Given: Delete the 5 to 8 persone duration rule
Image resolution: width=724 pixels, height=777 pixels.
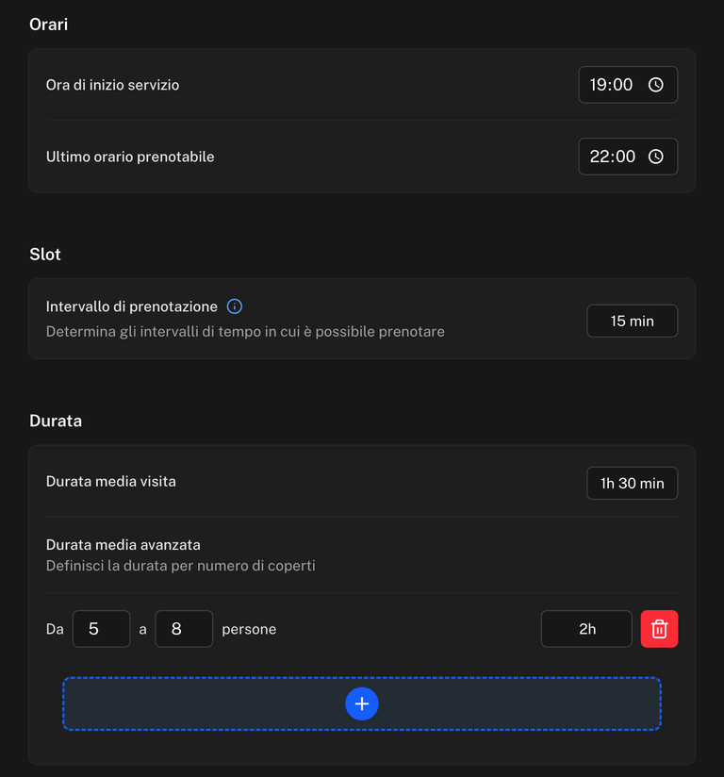Looking at the screenshot, I should pyautogui.click(x=659, y=629).
